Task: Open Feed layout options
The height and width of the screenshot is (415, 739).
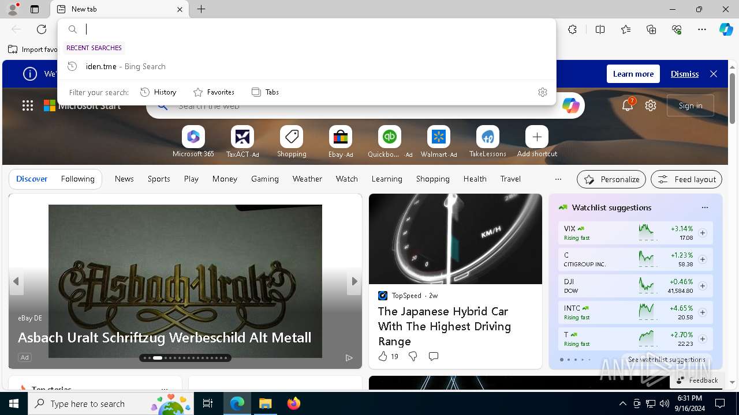Action: pyautogui.click(x=686, y=179)
